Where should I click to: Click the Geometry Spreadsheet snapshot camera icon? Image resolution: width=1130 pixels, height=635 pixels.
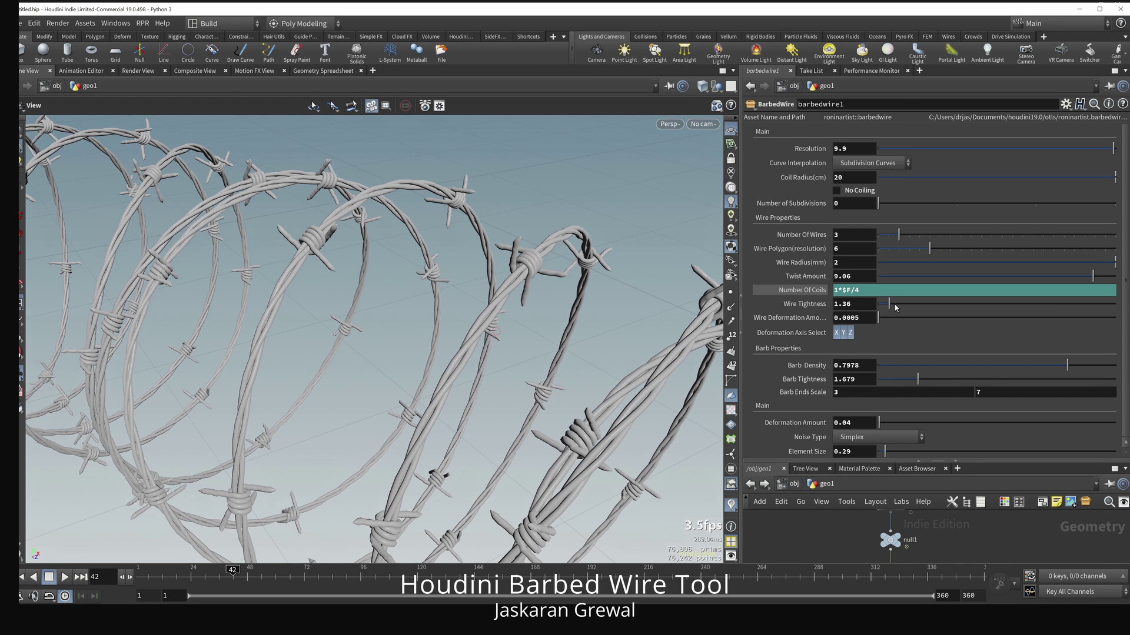coord(425,105)
